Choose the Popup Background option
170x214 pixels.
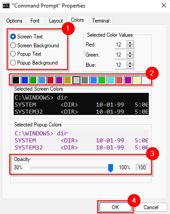[34, 63]
